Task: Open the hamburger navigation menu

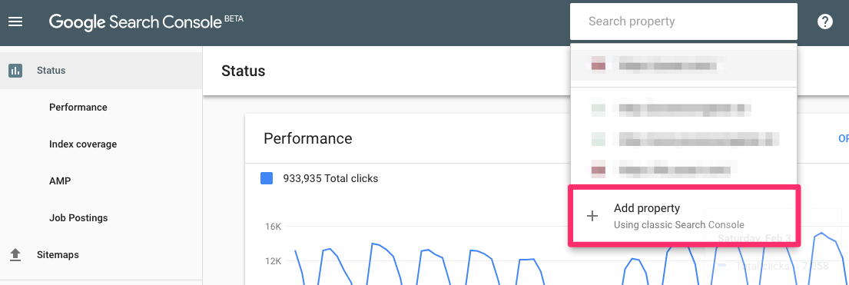Action: point(15,22)
